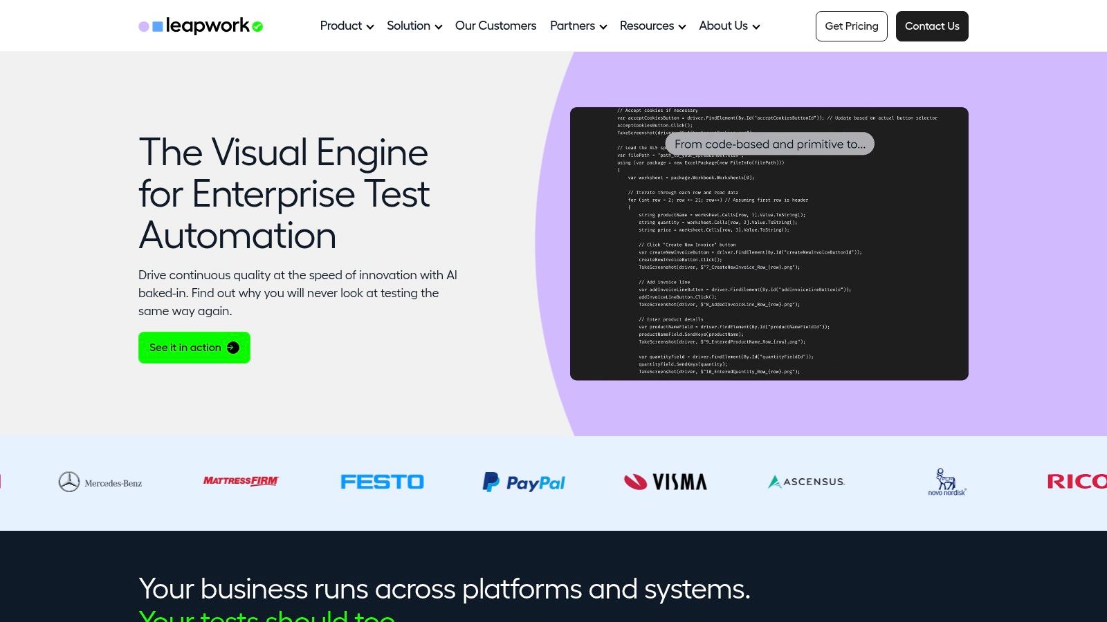The image size is (1107, 622).
Task: Click the Mattress Firm logo
Action: [x=241, y=481]
